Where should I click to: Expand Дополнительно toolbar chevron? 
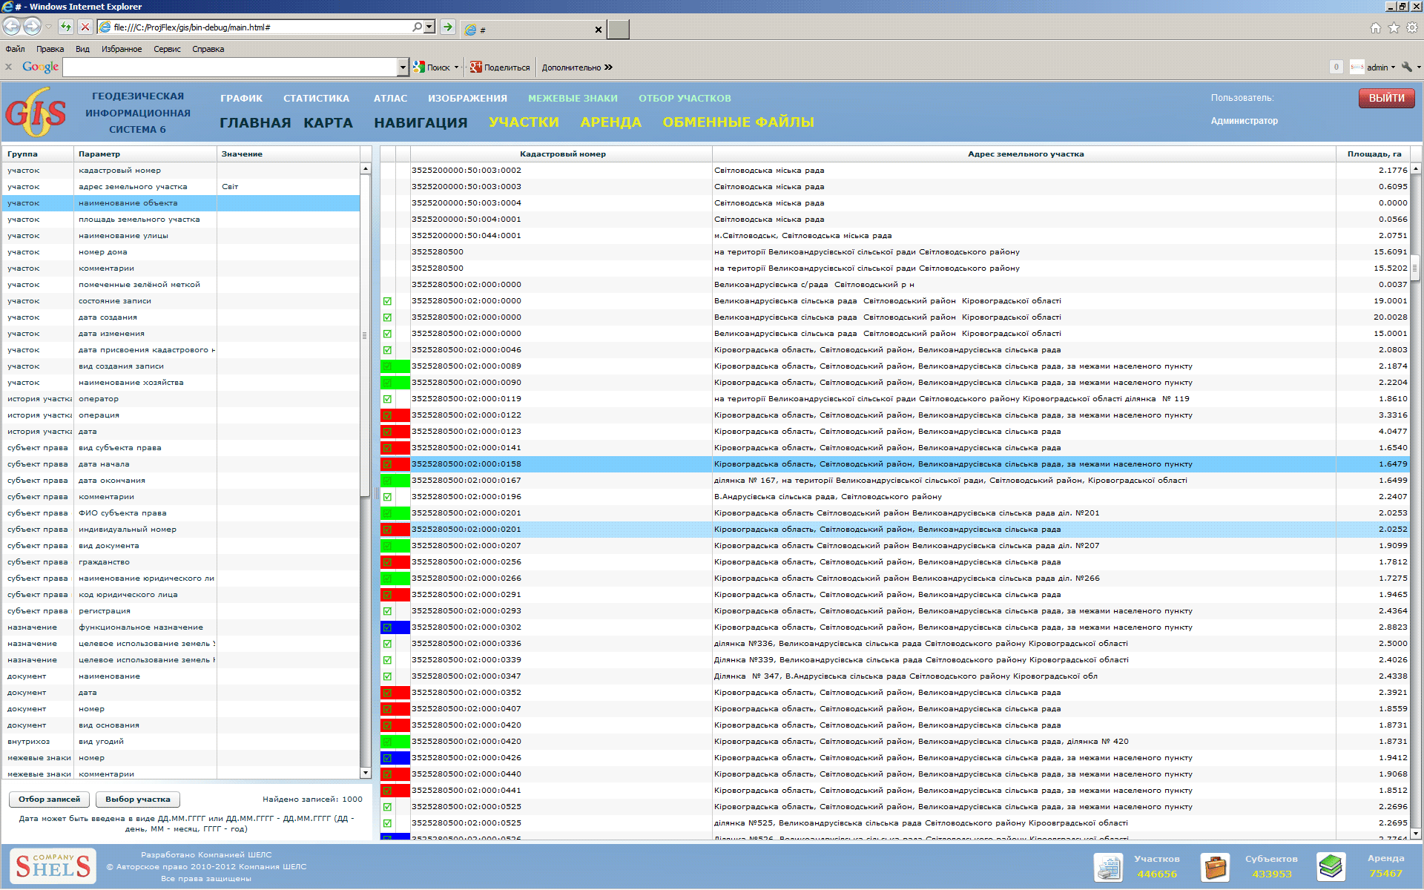tap(608, 67)
